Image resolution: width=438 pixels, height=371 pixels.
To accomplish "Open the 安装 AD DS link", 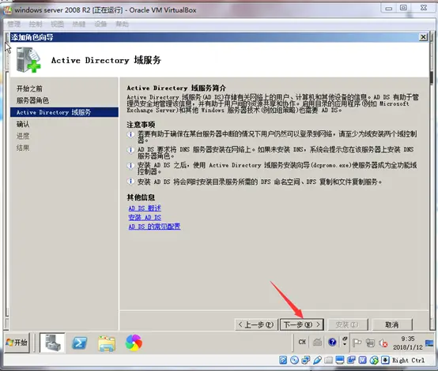I will pyautogui.click(x=145, y=217).
